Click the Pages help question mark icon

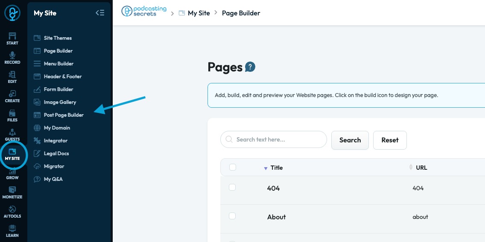[250, 67]
